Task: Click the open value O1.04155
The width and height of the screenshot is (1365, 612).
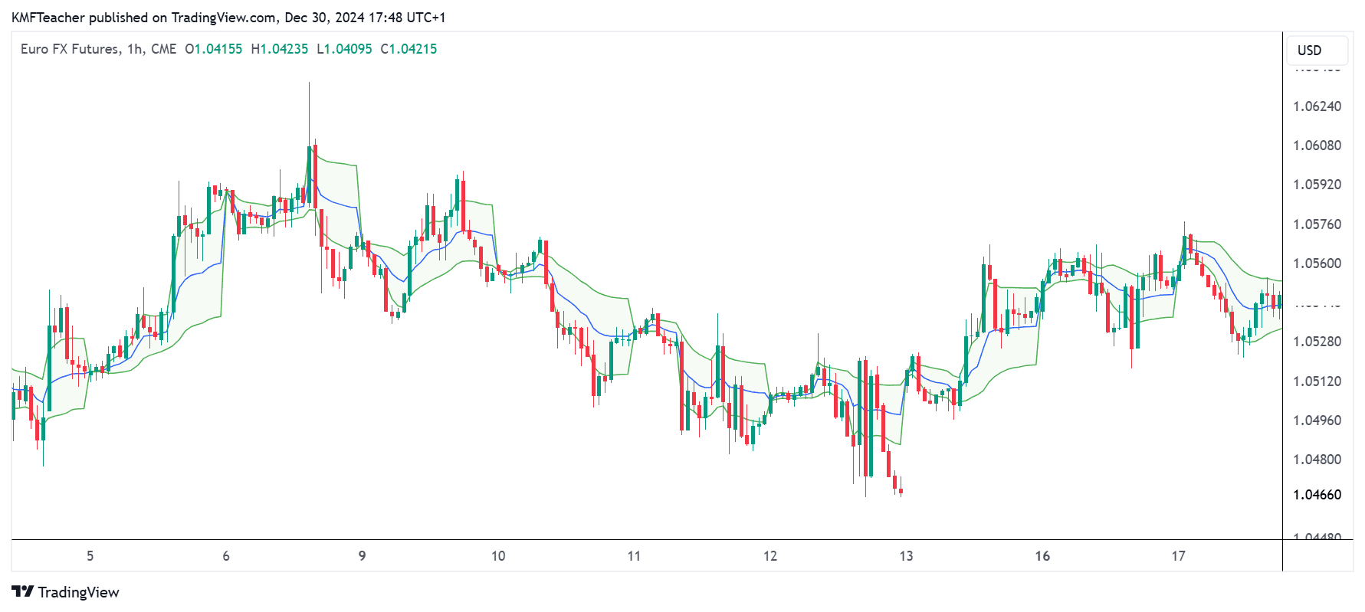Action: pyautogui.click(x=213, y=49)
